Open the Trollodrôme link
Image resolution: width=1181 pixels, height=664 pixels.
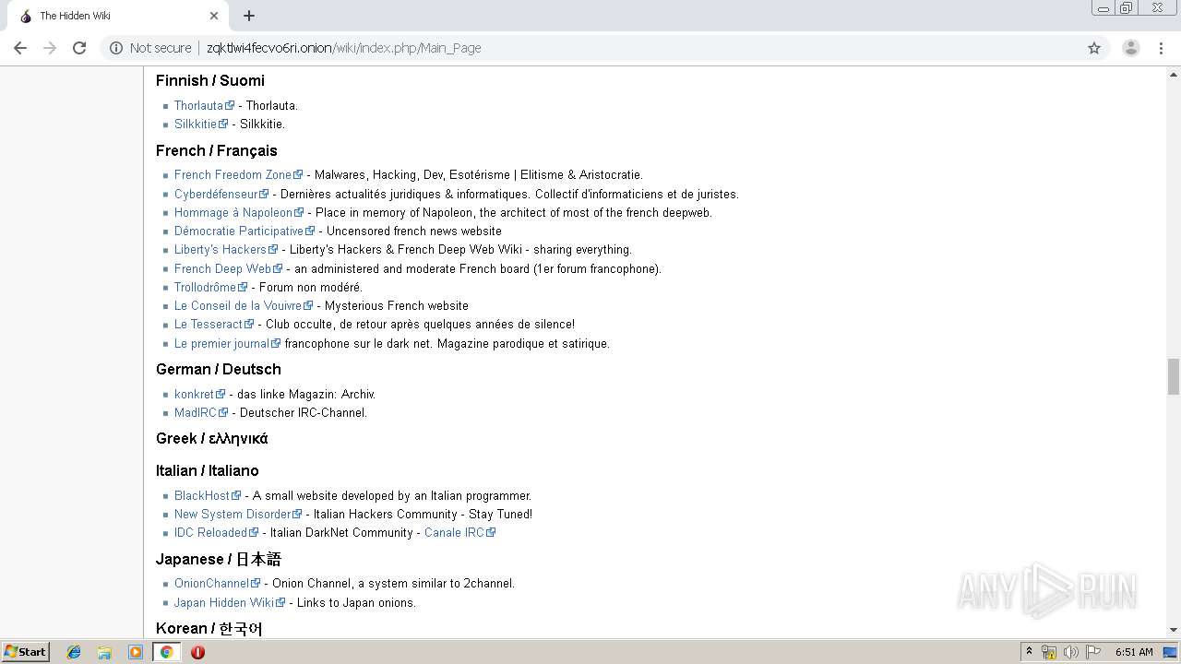pos(206,288)
